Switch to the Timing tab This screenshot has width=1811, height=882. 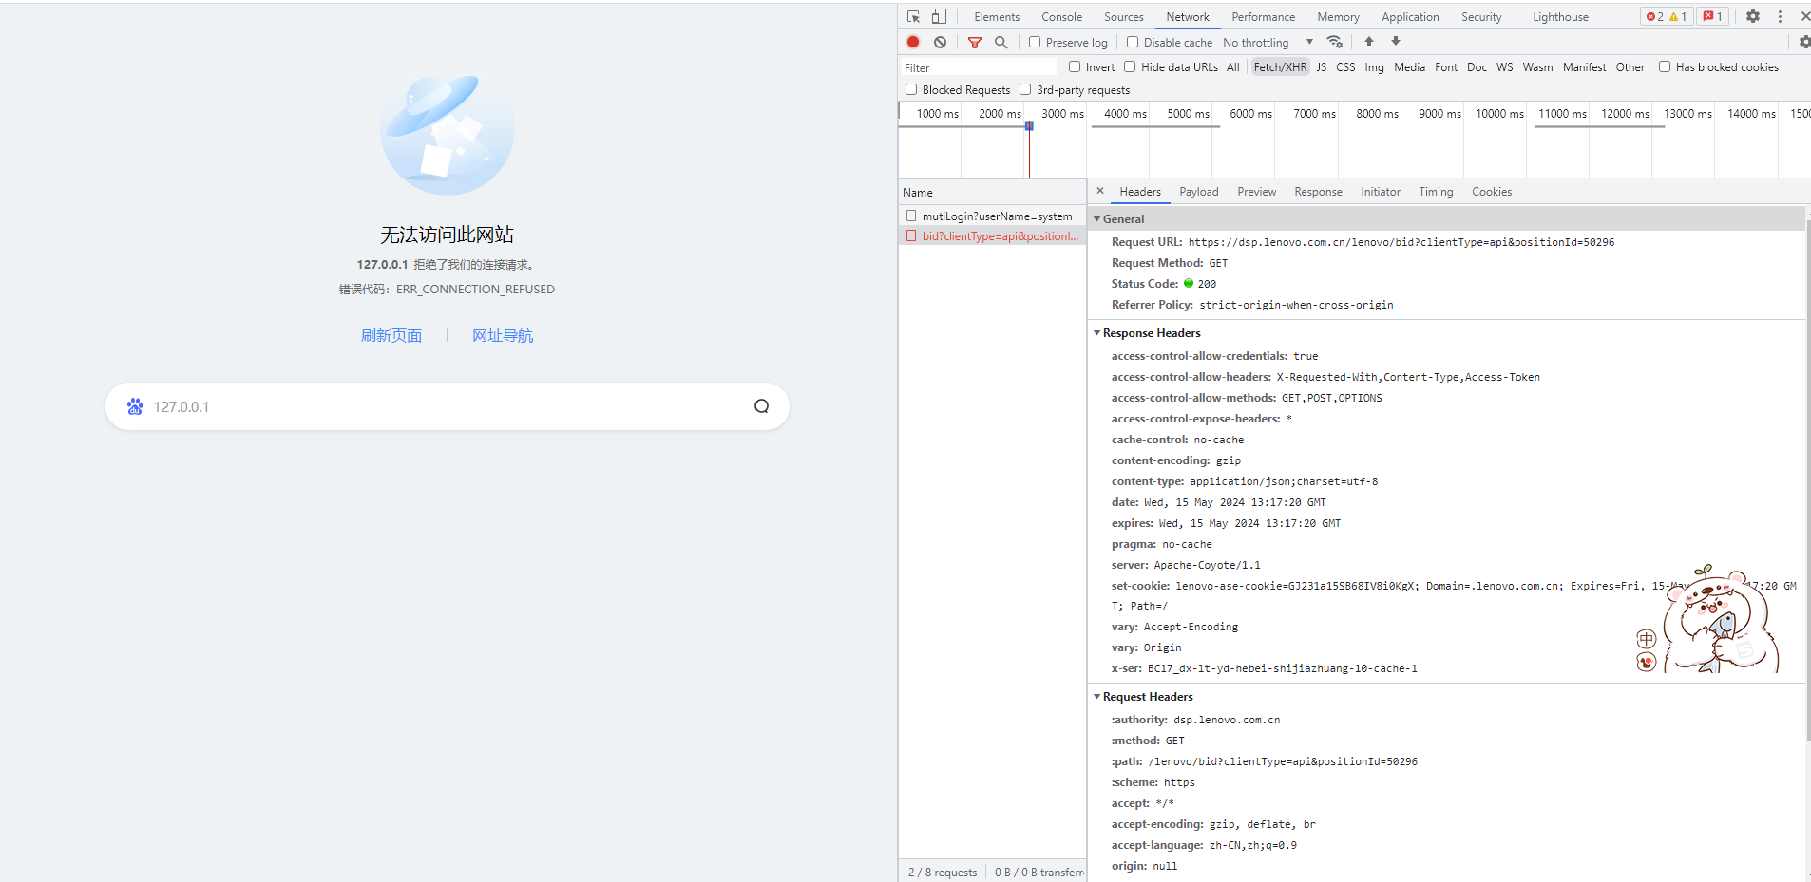tap(1436, 192)
